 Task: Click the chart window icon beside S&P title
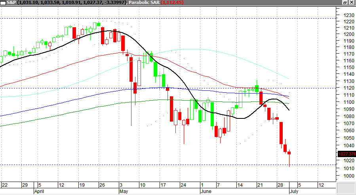[3, 3]
